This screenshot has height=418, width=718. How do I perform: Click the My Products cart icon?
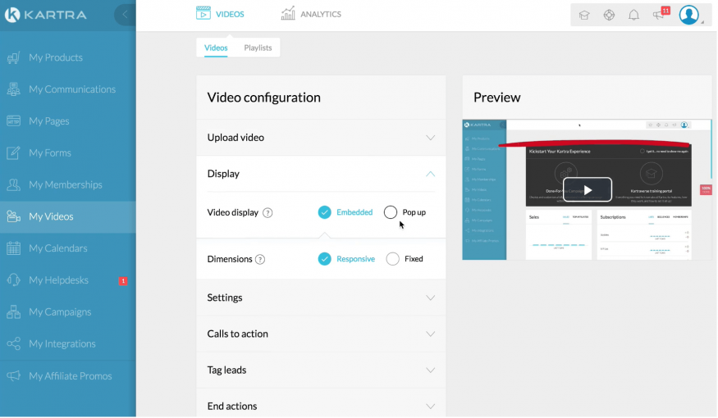(13, 57)
